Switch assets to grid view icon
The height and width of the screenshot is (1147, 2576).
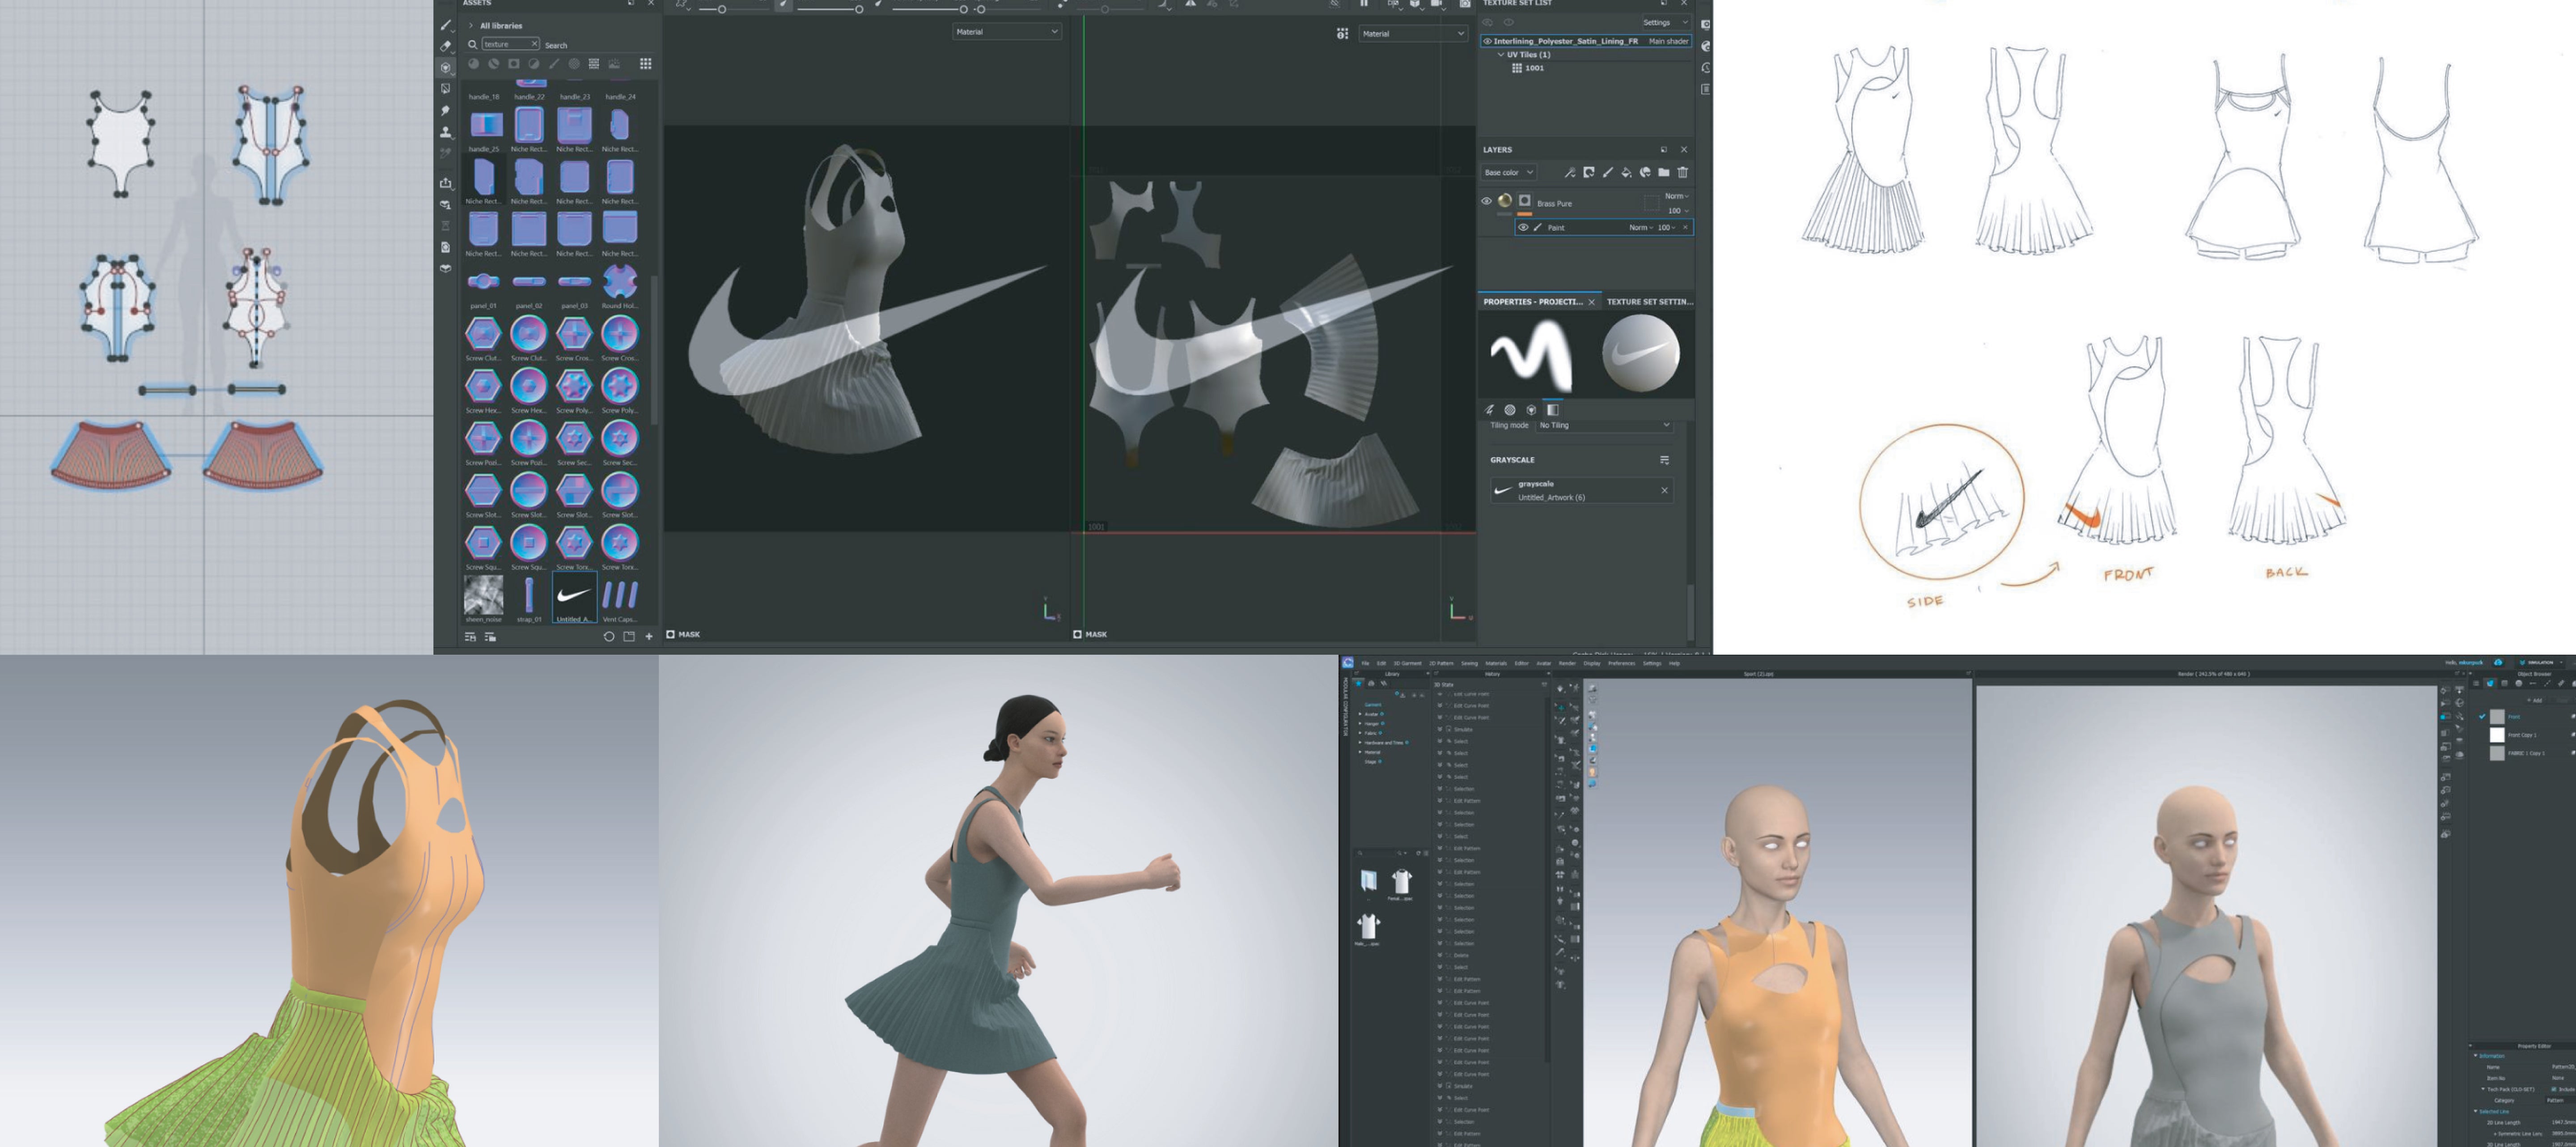tap(645, 64)
